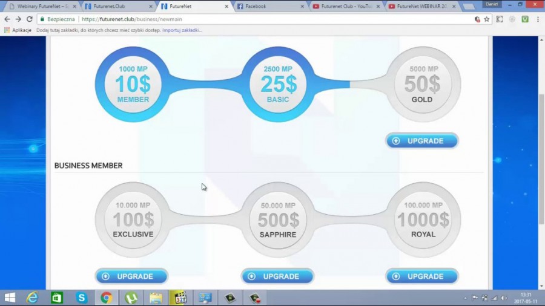
Task: Open the Windows Start menu
Action: [x=10, y=298]
